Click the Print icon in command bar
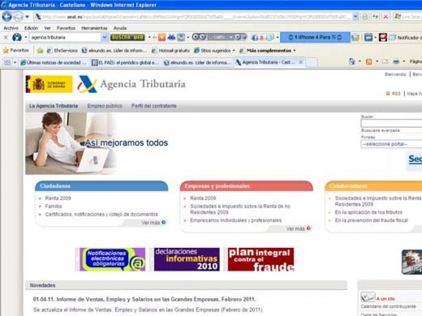The height and width of the screenshot is (316, 422). pos(396,62)
